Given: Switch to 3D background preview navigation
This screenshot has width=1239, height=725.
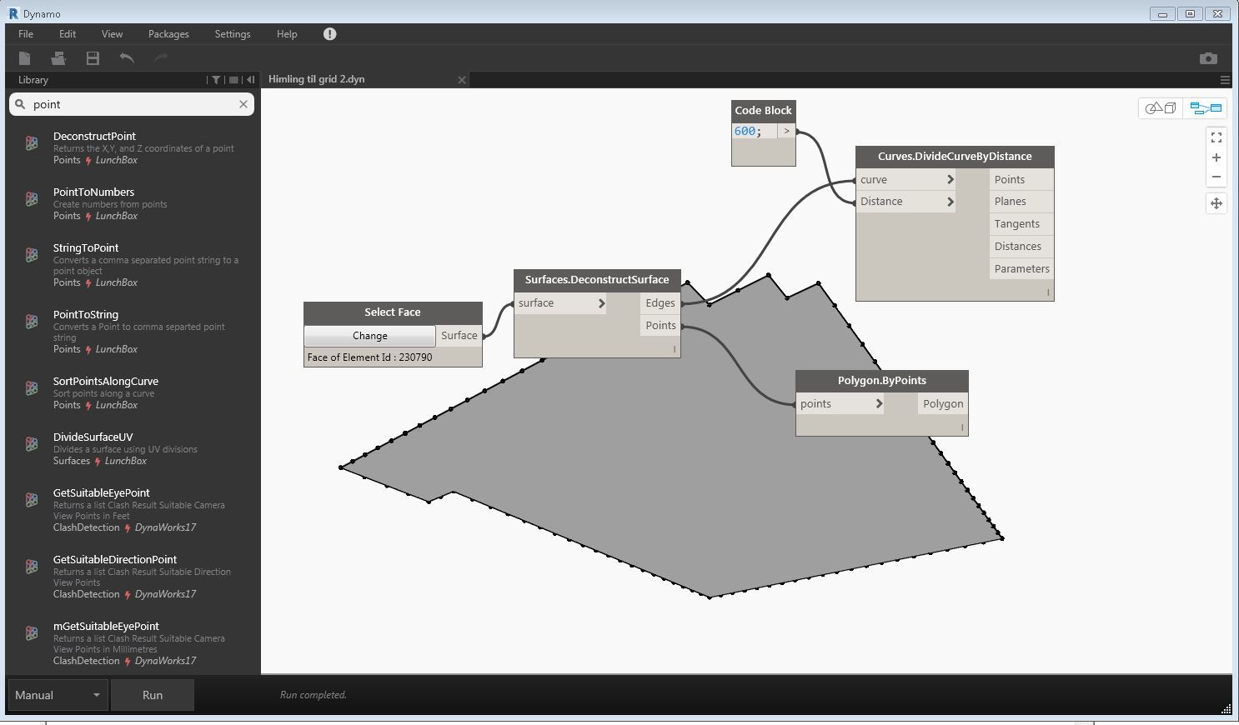Looking at the screenshot, I should 1161,108.
